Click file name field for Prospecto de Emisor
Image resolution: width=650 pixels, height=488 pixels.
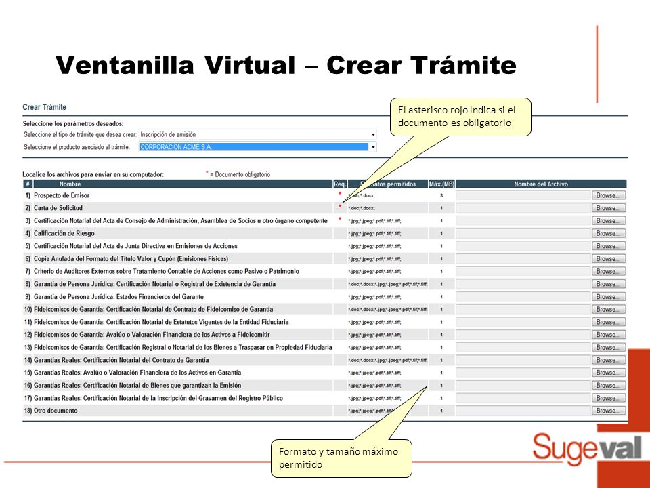(x=523, y=195)
